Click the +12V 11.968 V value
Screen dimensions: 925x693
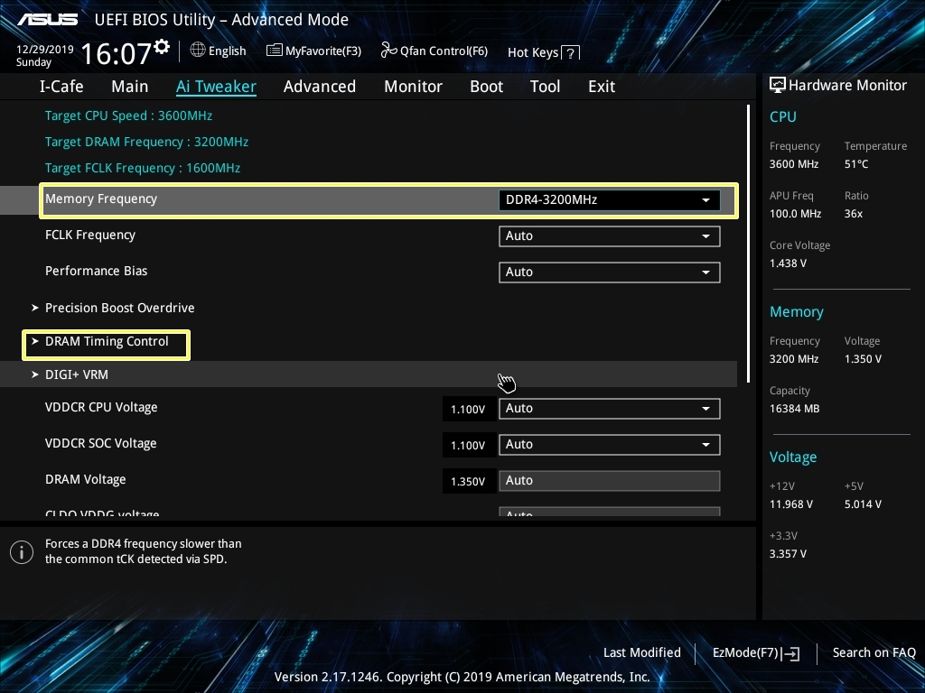tap(790, 504)
